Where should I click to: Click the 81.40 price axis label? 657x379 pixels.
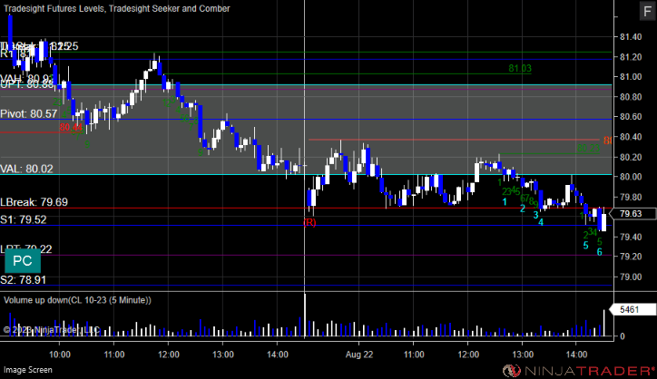tap(631, 37)
